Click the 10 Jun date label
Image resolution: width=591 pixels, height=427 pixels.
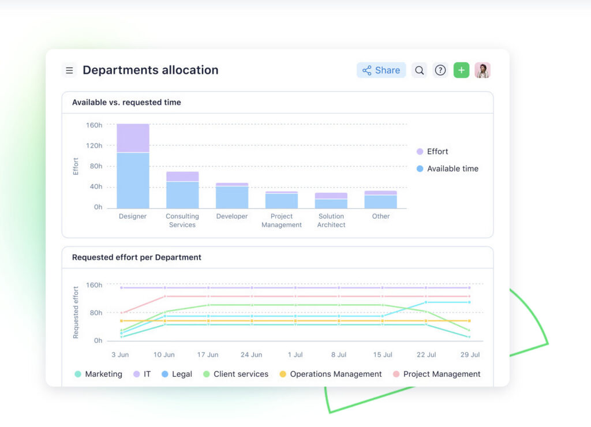click(164, 355)
